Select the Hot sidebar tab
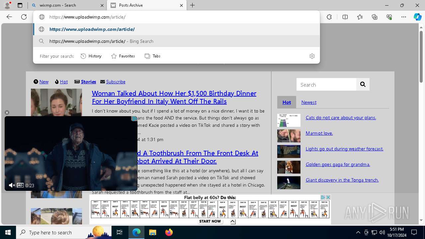 287,102
